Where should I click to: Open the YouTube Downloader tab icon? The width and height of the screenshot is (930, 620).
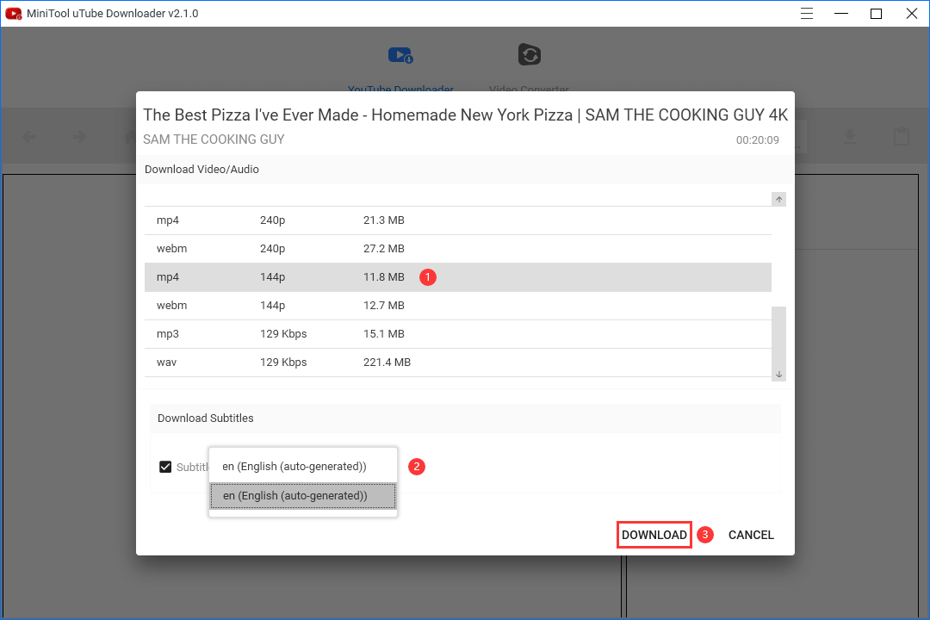tap(400, 56)
